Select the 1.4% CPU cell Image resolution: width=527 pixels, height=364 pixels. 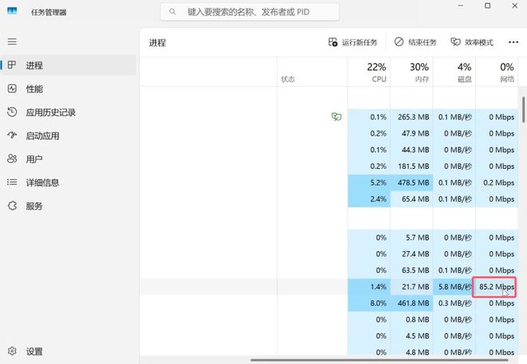tap(369, 287)
